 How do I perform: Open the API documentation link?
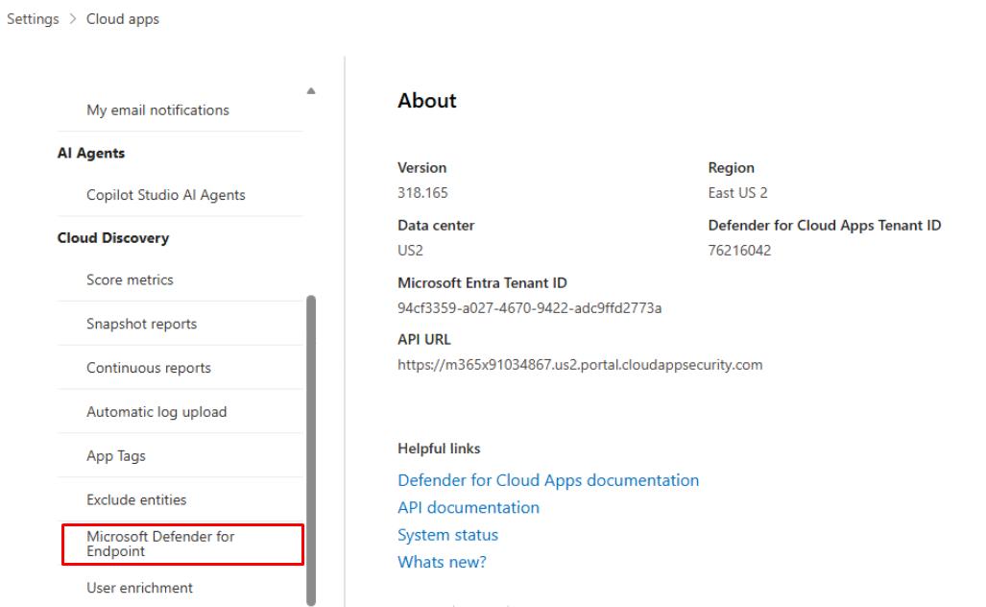click(468, 507)
